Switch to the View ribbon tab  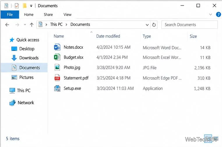pyautogui.click(x=68, y=15)
